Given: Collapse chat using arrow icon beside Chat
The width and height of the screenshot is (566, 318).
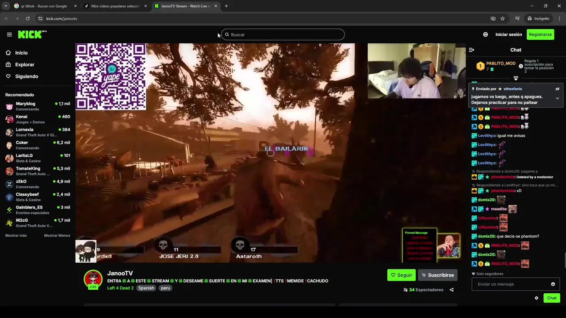Looking at the screenshot, I should coord(471,50).
